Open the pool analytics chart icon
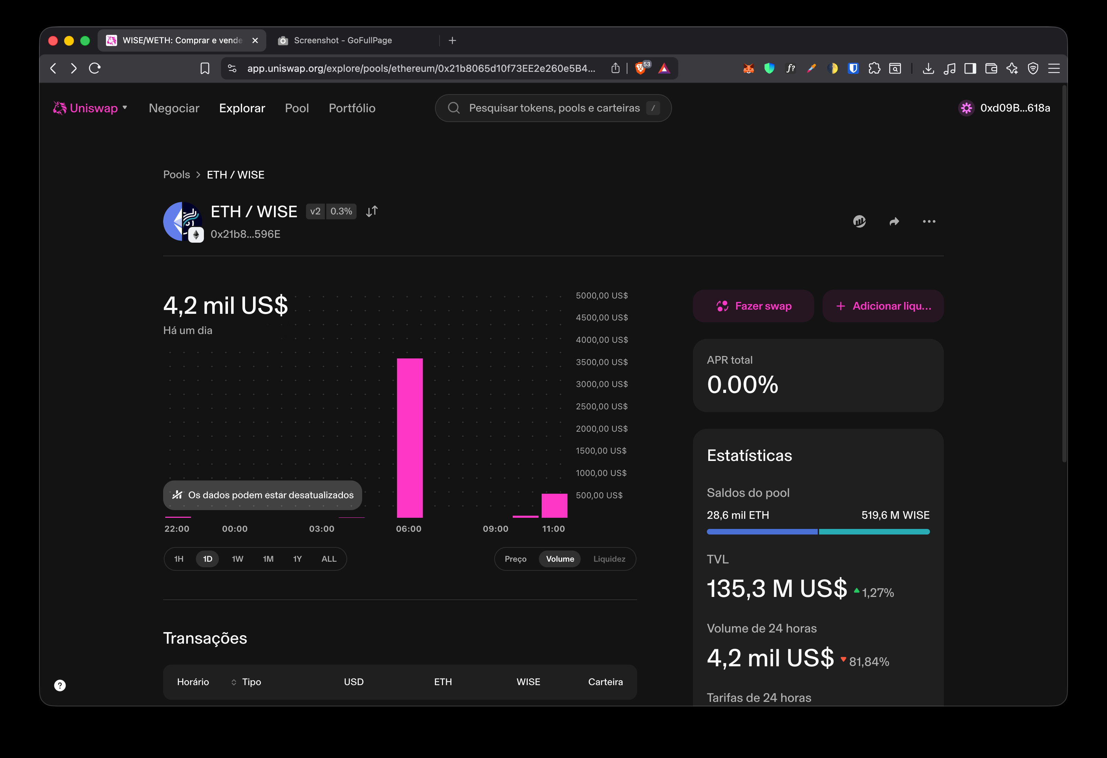 (x=859, y=221)
